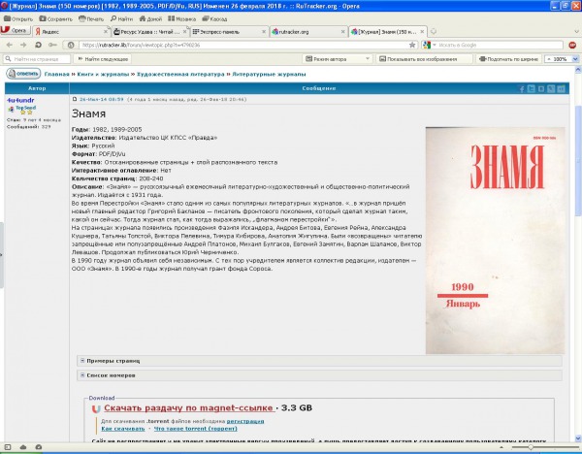Image resolution: width=582 pixels, height=454 pixels.
Task: Open a new tab with plus button
Action: coord(434,32)
